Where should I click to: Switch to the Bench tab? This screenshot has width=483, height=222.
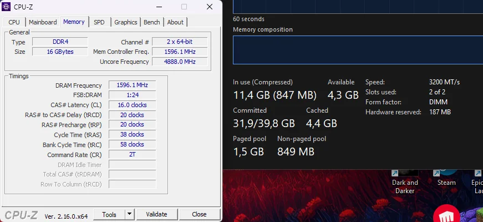[x=151, y=22]
